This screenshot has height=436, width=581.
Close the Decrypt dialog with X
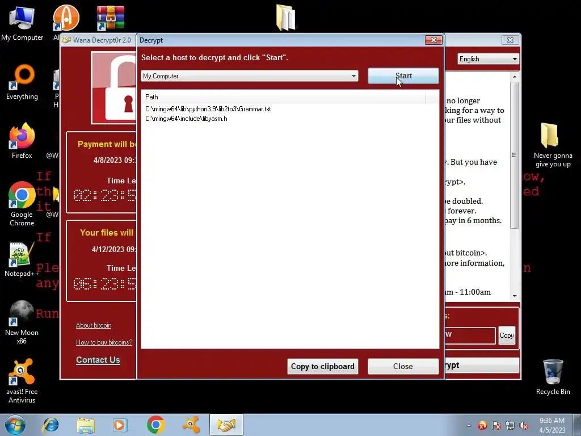[434, 40]
